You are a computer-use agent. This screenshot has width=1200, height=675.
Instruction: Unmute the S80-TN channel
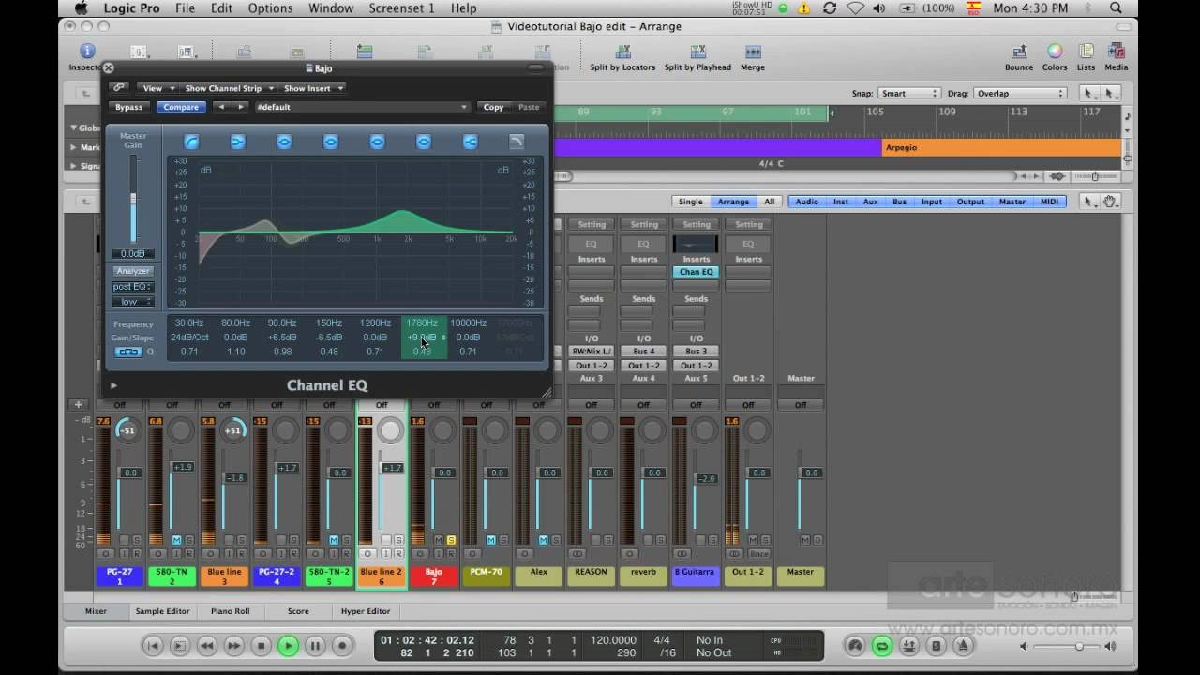pos(177,540)
